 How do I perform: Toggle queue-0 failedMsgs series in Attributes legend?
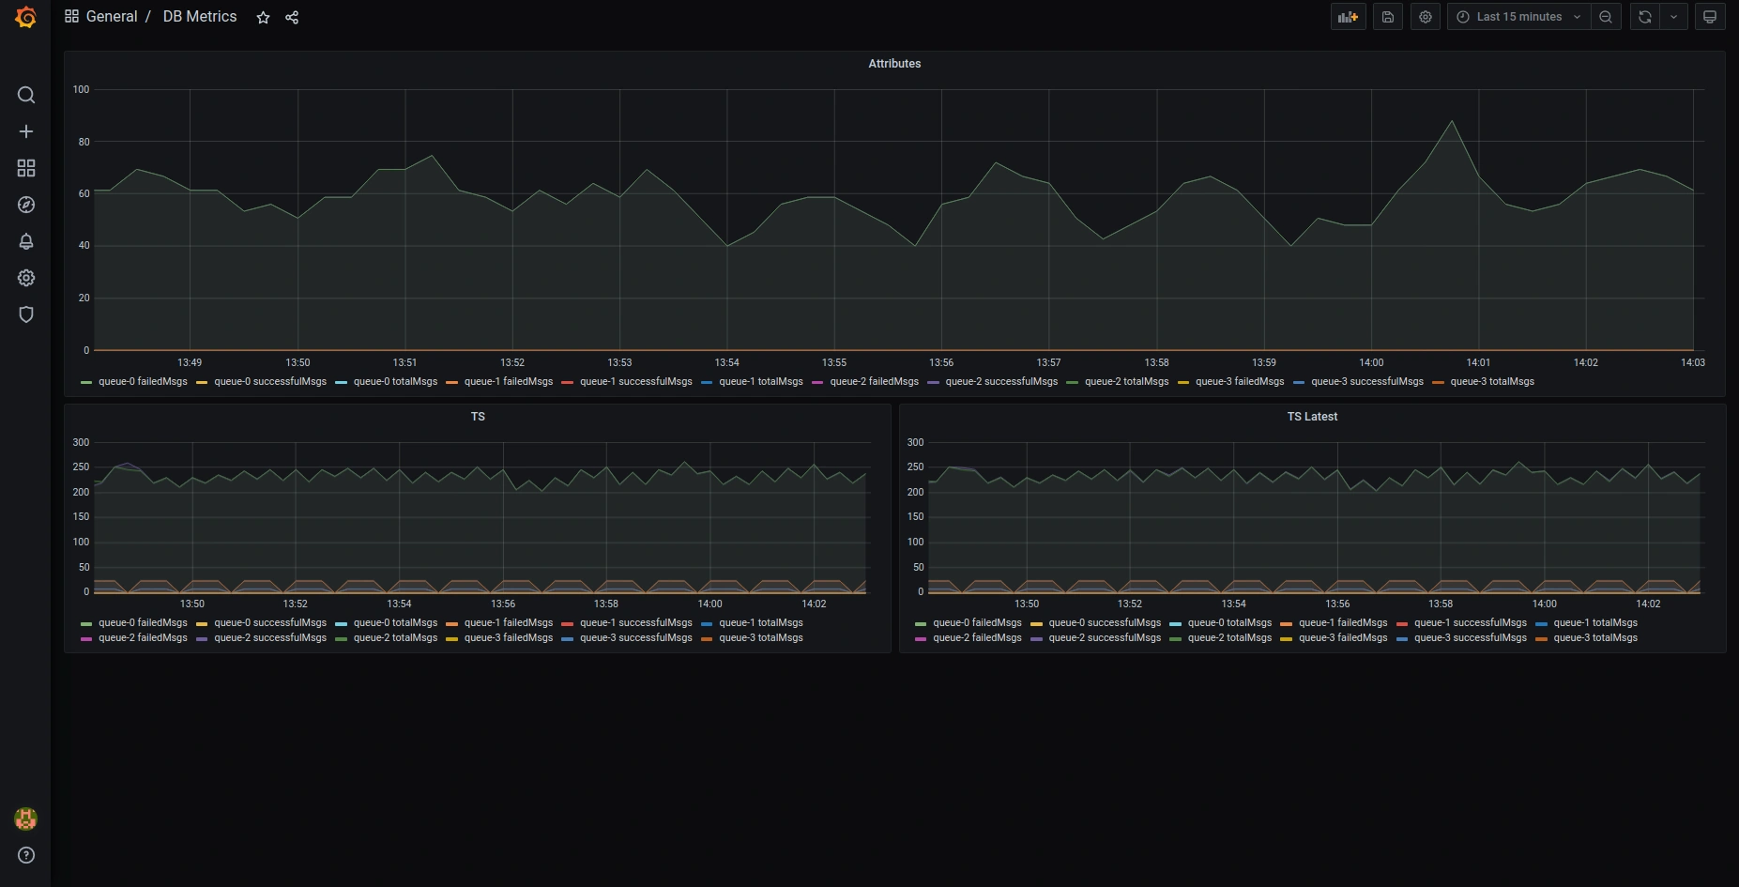(x=143, y=382)
